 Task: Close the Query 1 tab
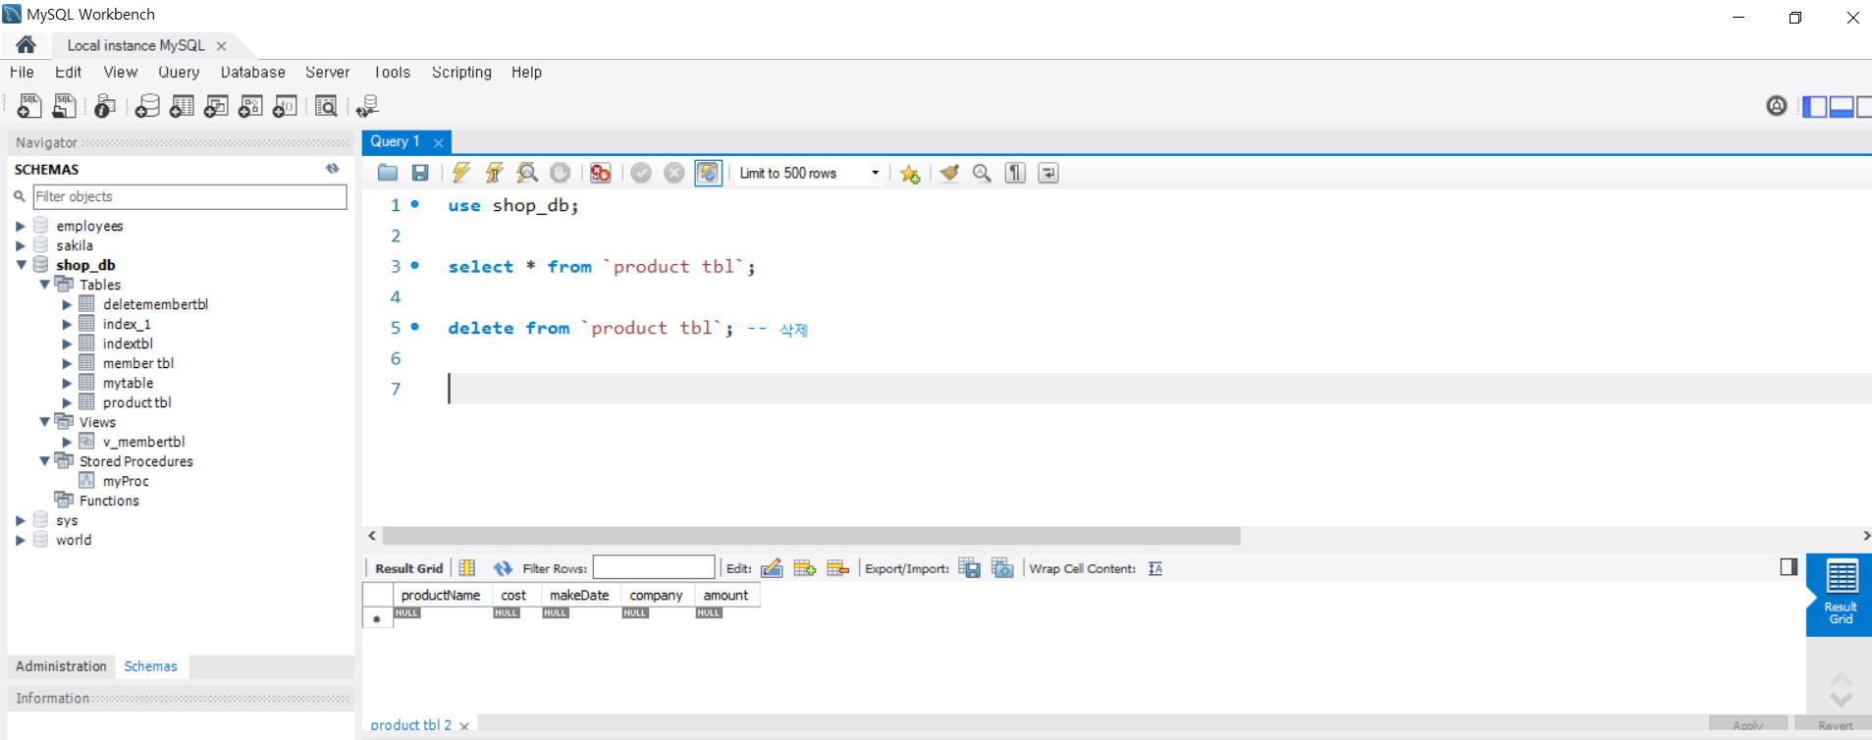click(x=439, y=142)
